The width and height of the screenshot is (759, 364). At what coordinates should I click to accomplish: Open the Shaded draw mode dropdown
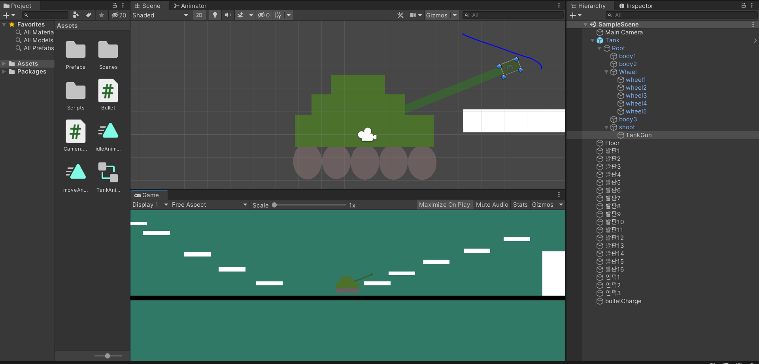pos(160,15)
